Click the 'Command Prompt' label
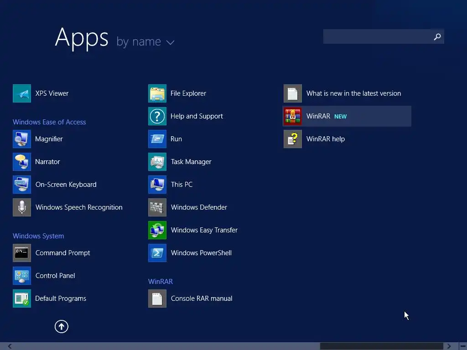This screenshot has height=350, width=467. pos(62,253)
